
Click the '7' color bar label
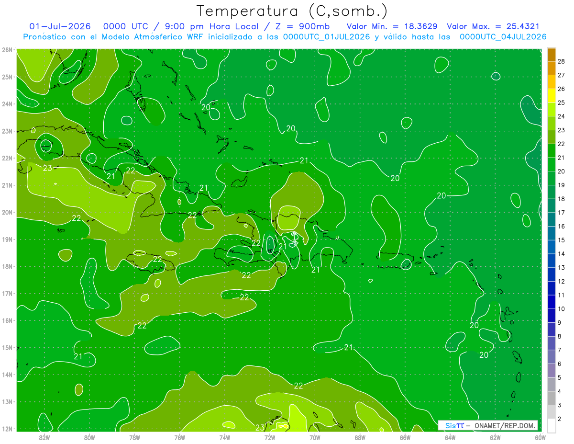pyautogui.click(x=560, y=350)
